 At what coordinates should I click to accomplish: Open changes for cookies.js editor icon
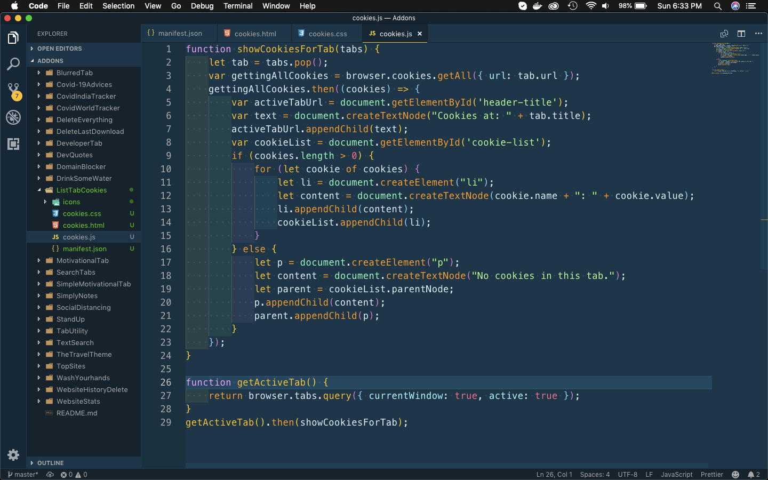point(724,34)
